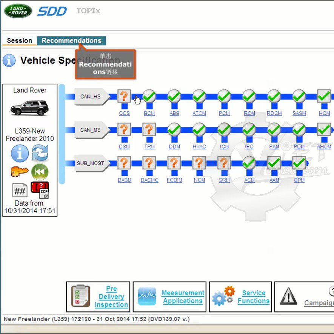Open the TOPIx link in header
Screen dimensions: 334x334
[88, 11]
